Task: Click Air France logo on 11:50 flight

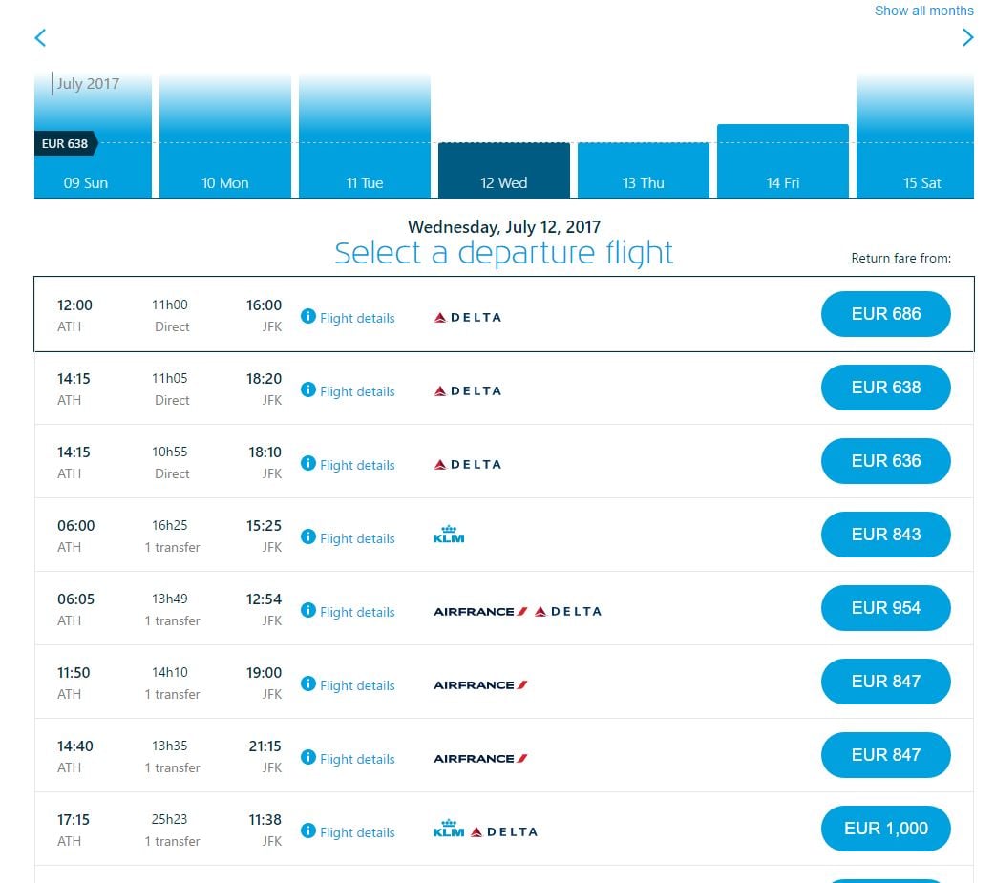Action: (480, 685)
